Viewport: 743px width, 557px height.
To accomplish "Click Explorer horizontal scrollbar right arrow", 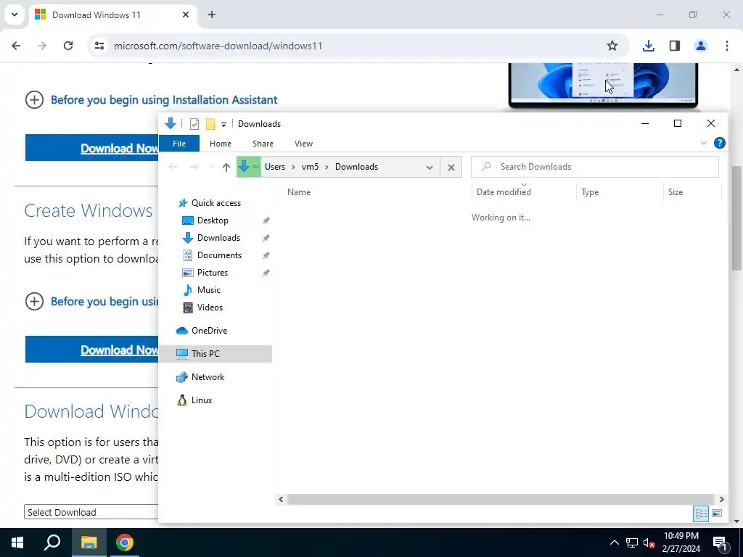I will [x=721, y=499].
